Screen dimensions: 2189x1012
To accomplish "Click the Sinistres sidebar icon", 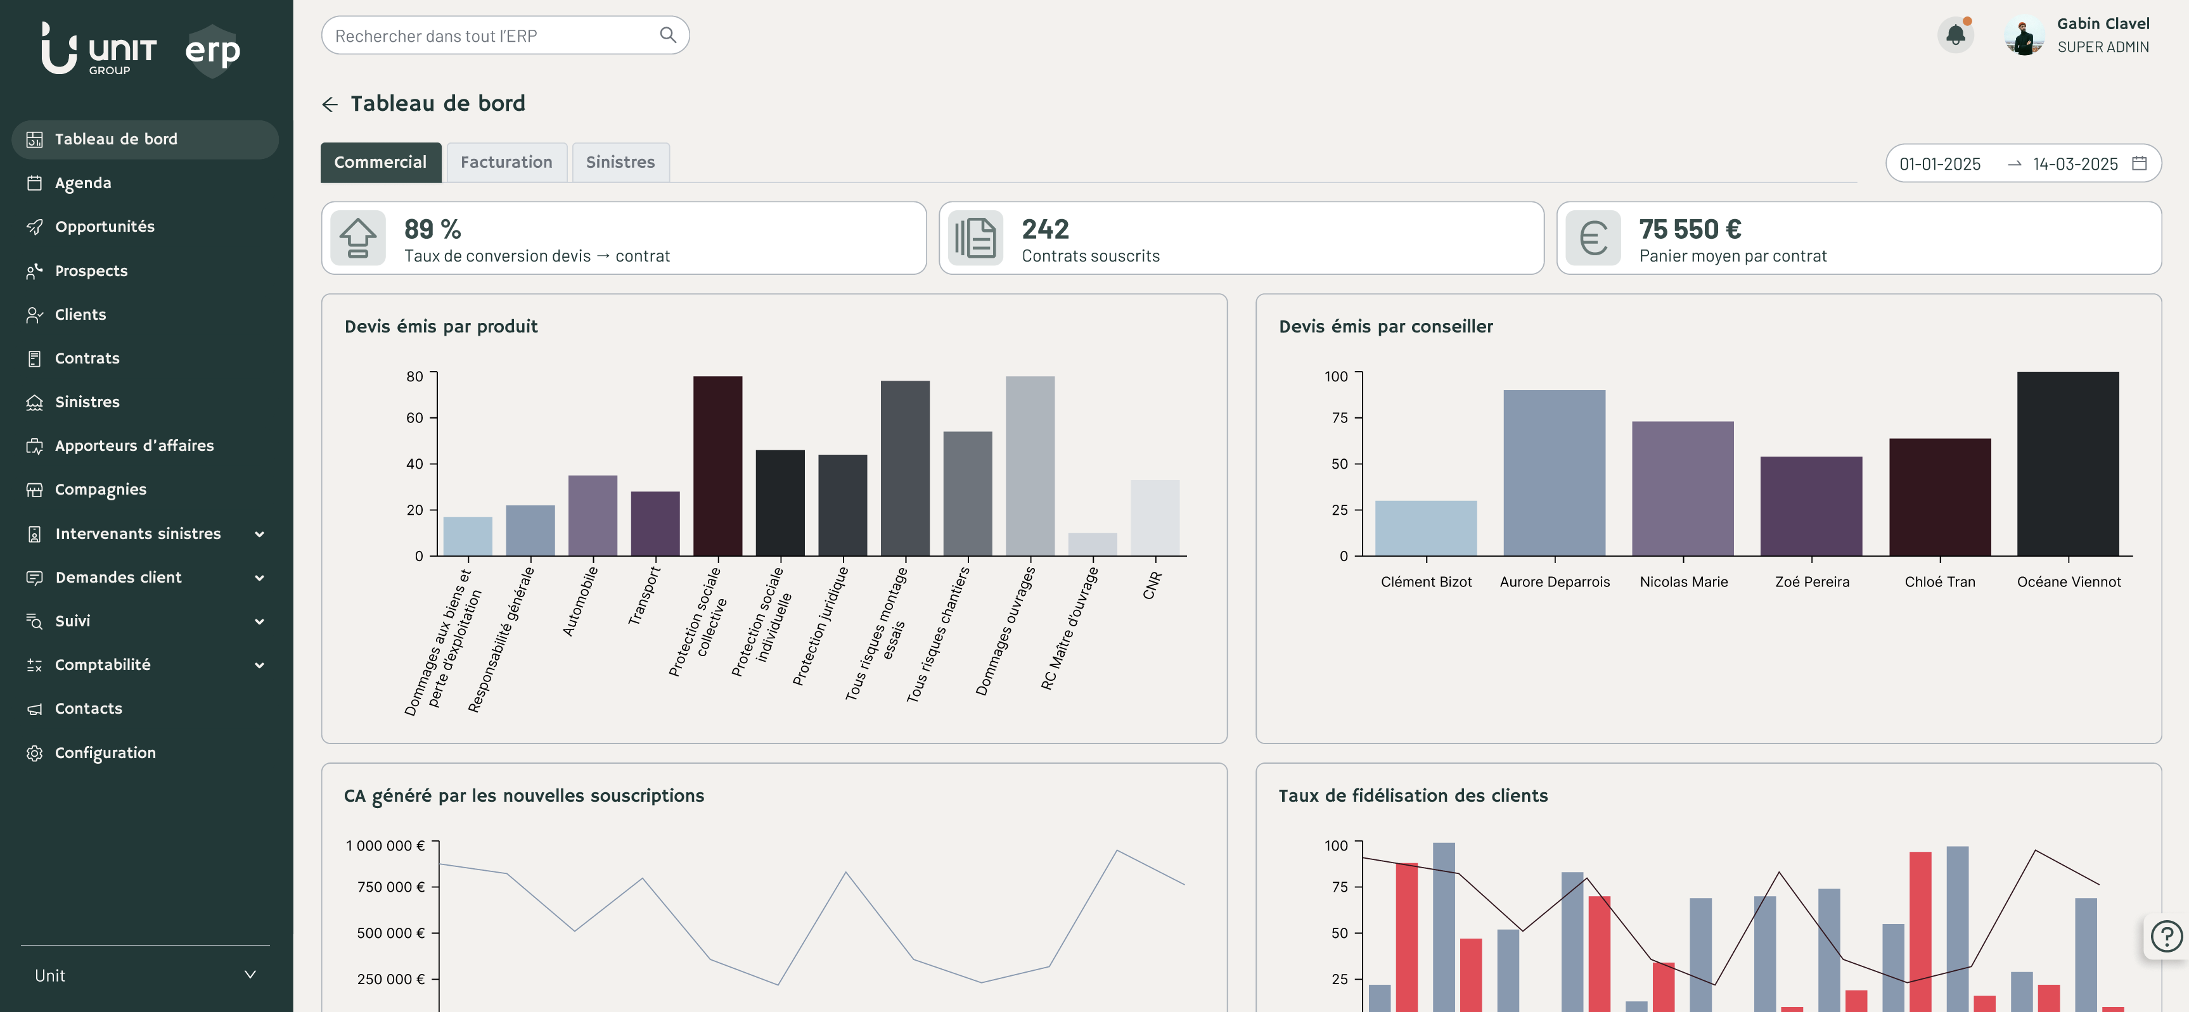I will click(34, 402).
